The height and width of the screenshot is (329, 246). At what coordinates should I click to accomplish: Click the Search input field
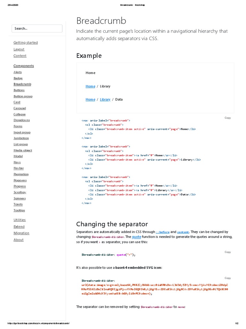click(x=37, y=29)
